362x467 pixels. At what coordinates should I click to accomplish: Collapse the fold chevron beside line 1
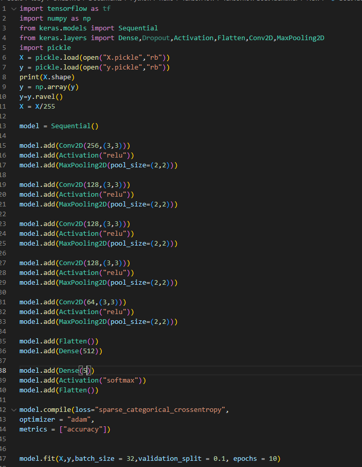[x=14, y=9]
